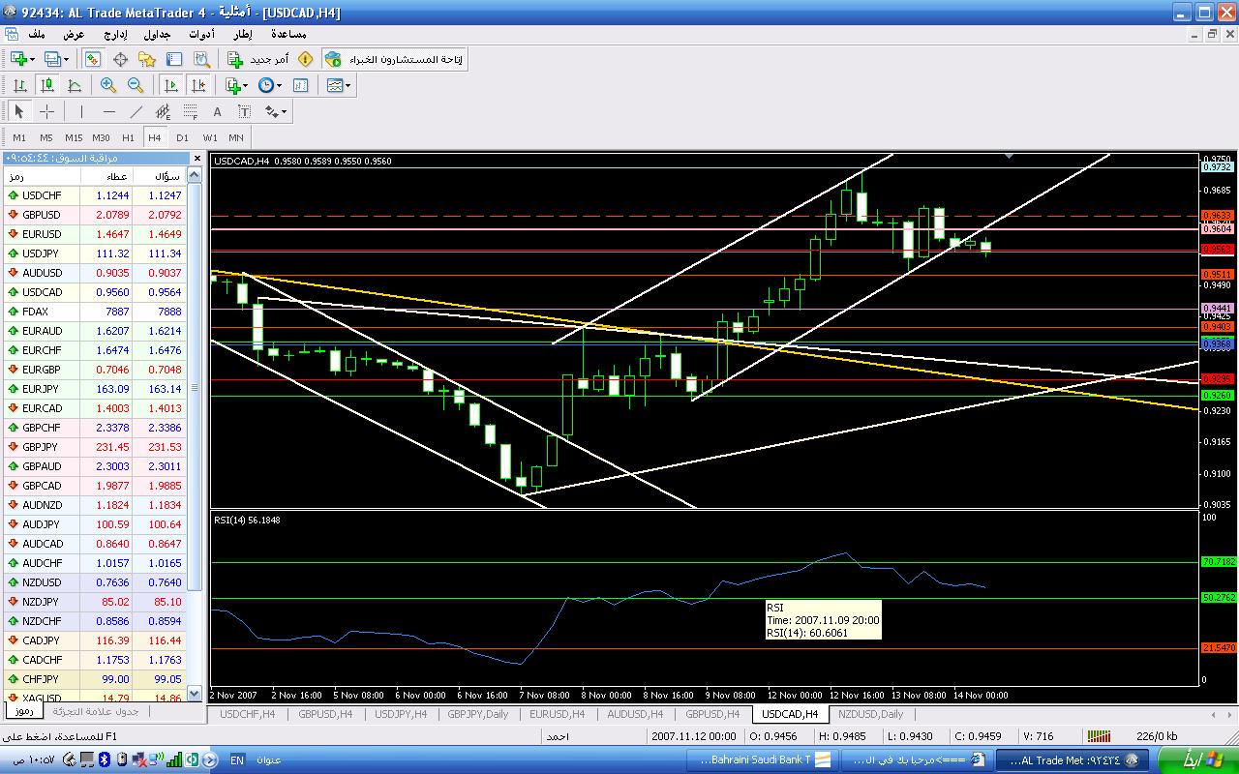Toggle the chart shift button

pyautogui.click(x=198, y=85)
